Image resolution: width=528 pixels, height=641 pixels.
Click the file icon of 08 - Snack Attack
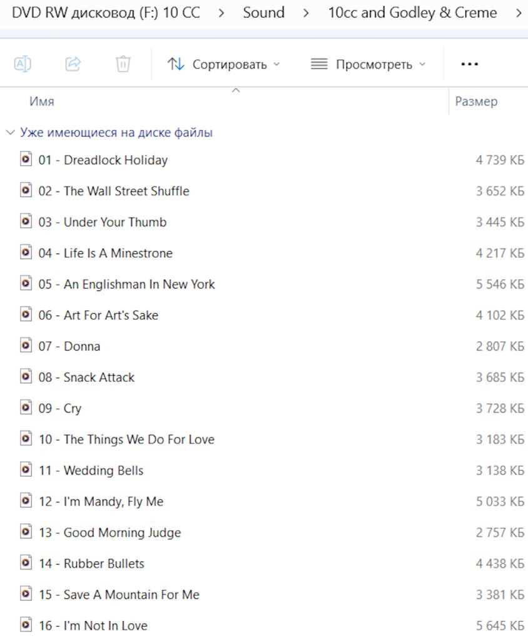click(26, 377)
